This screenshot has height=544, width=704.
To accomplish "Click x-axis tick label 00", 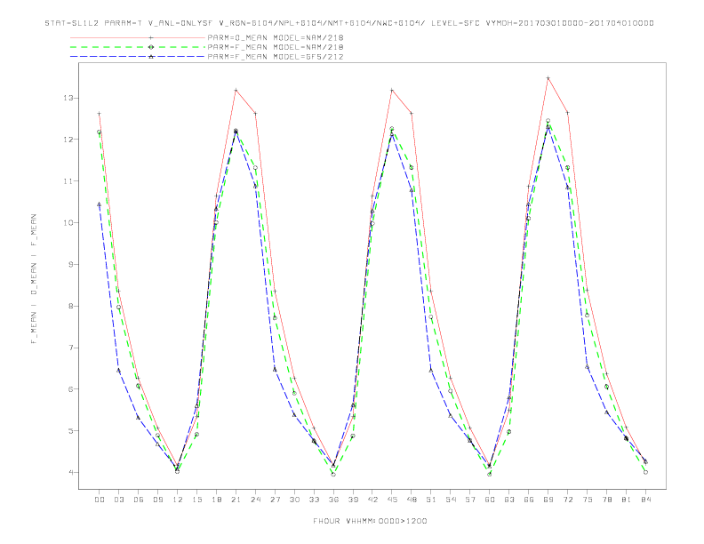I will pos(100,500).
